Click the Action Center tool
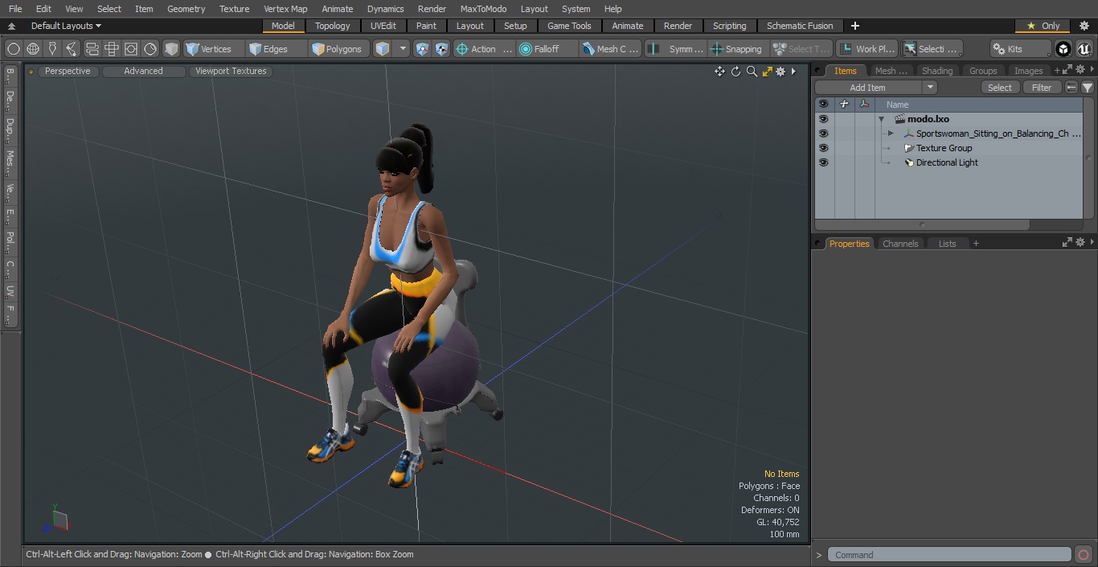 click(483, 49)
